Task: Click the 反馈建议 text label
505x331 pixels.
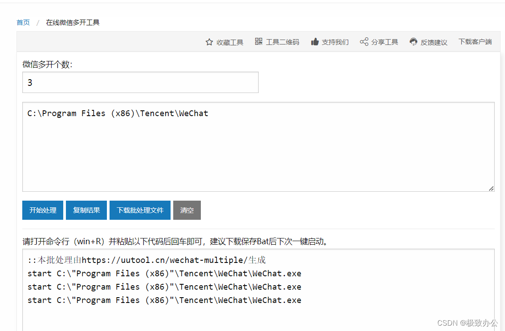Action: click(x=434, y=42)
